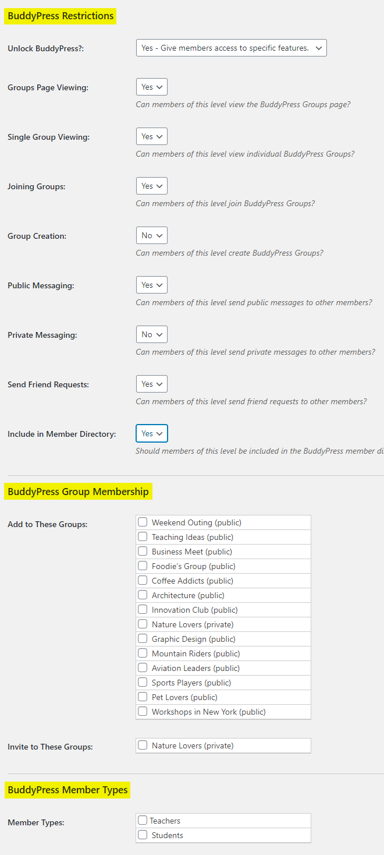Tick the Teaching Ideas group checkbox

[143, 537]
